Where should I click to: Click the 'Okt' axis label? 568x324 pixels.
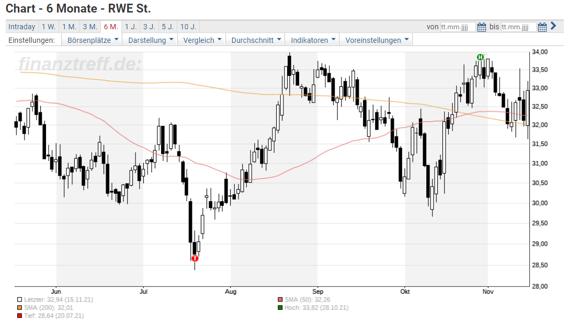click(x=405, y=292)
